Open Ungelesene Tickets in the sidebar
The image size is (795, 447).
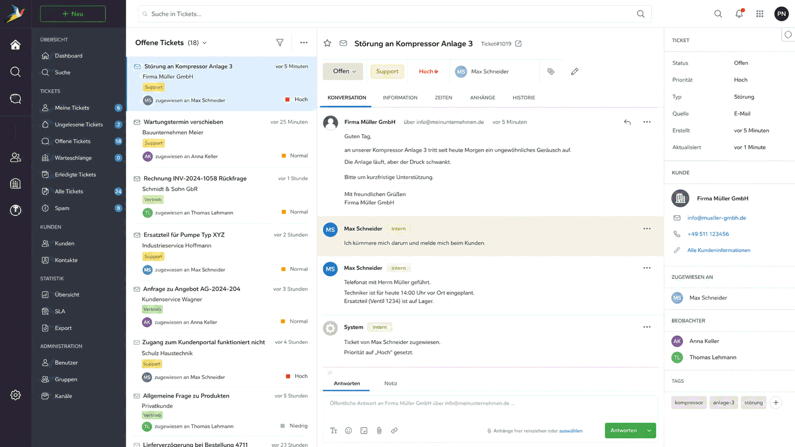coord(80,124)
